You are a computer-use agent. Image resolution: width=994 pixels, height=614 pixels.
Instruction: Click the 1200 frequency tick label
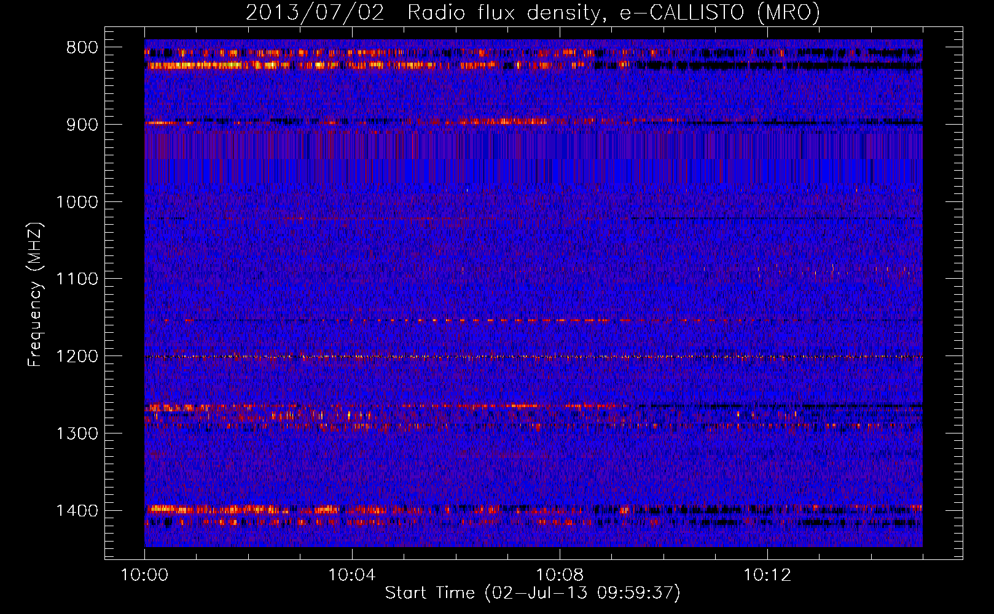click(x=77, y=357)
